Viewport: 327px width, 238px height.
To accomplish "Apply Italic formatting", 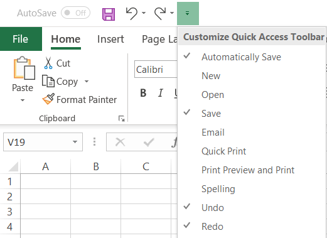I will (161, 93).
